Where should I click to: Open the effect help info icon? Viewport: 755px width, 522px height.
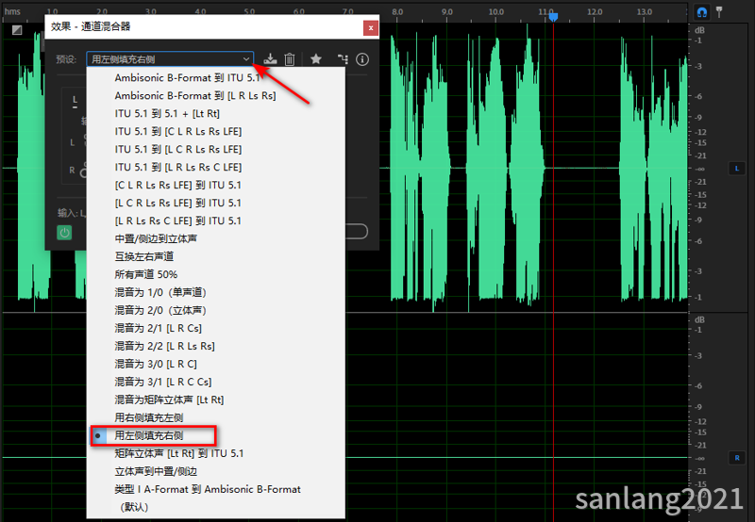point(362,59)
